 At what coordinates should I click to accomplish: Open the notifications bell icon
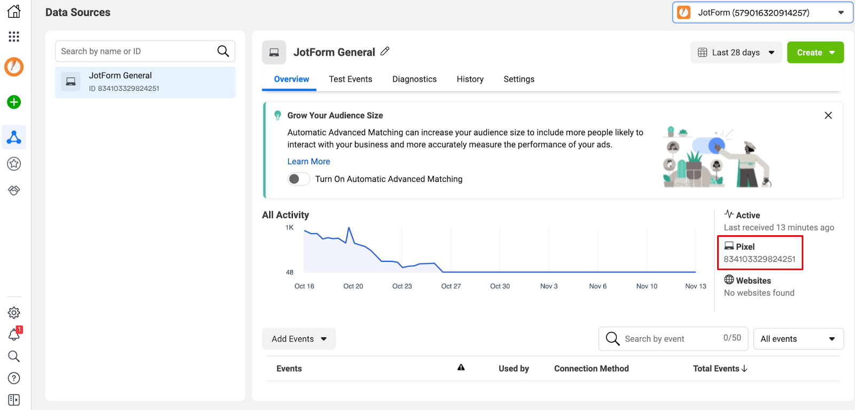coord(14,335)
